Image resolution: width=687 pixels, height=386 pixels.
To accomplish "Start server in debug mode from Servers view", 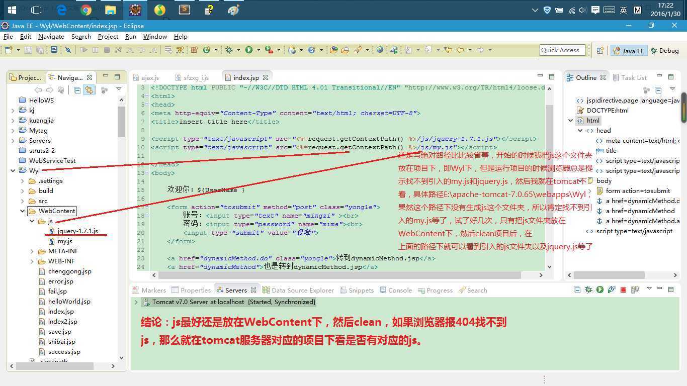I will point(588,289).
